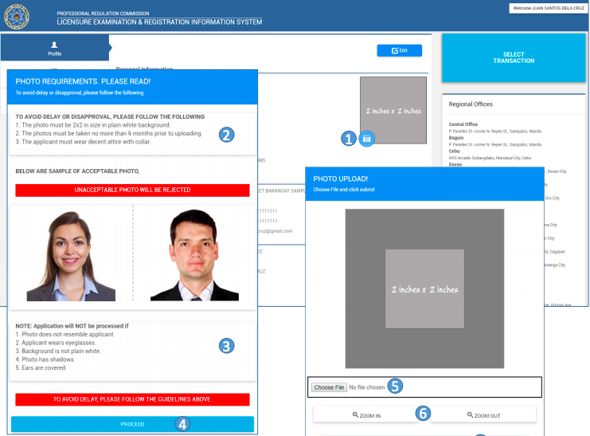
Task: Click the PRC logo in the header
Action: pyautogui.click(x=17, y=16)
